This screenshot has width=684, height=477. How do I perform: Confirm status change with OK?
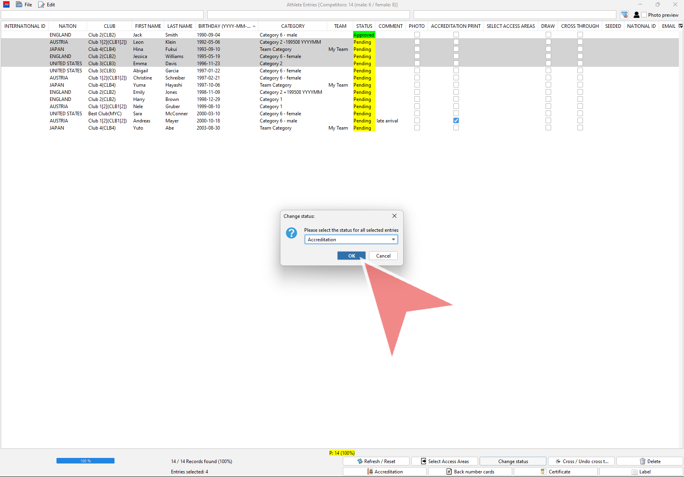pos(352,256)
